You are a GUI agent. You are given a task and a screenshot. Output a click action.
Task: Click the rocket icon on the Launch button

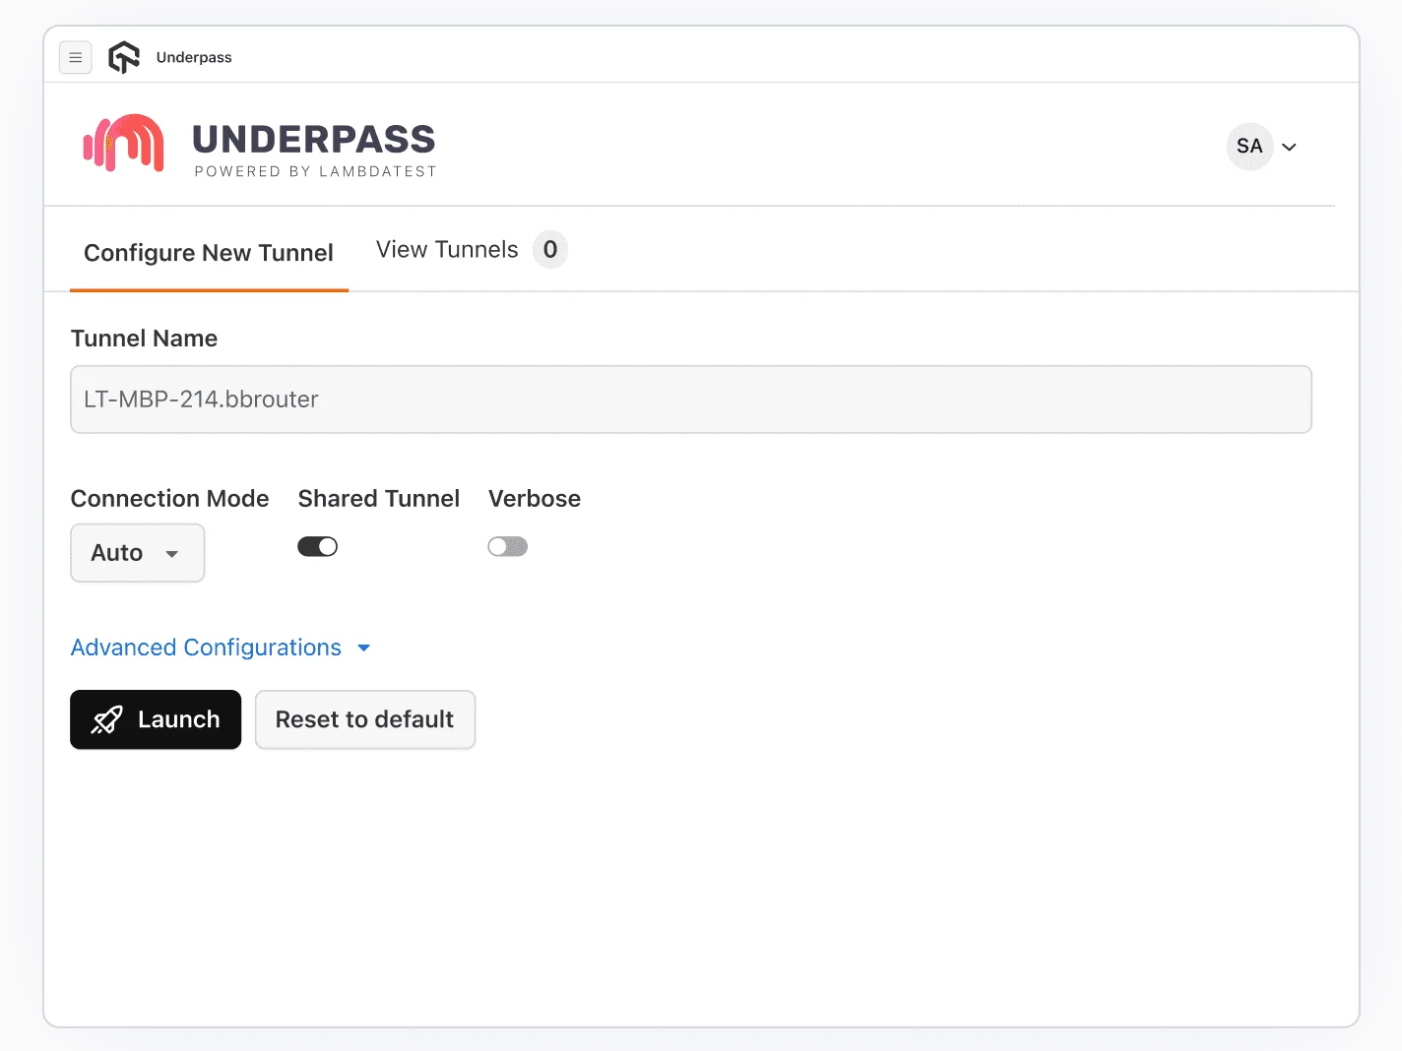(106, 719)
